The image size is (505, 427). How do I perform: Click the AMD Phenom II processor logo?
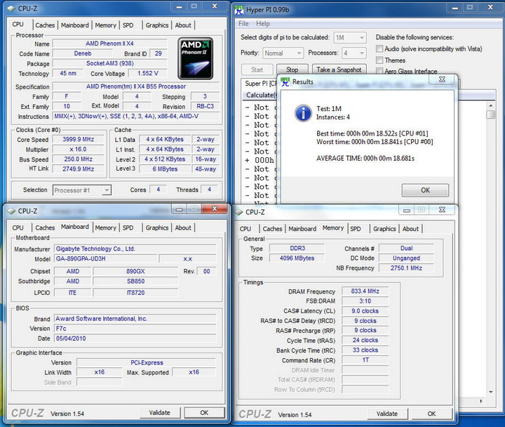196,59
